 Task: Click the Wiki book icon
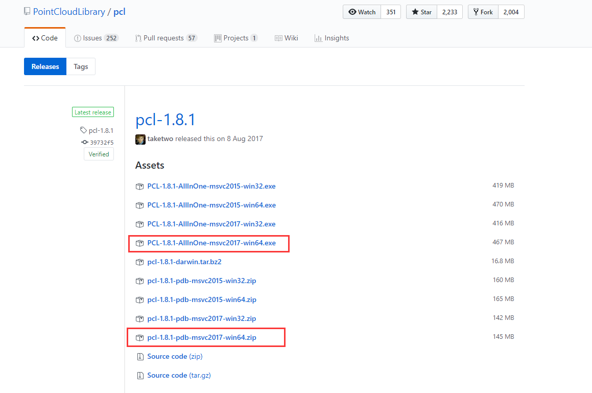278,38
